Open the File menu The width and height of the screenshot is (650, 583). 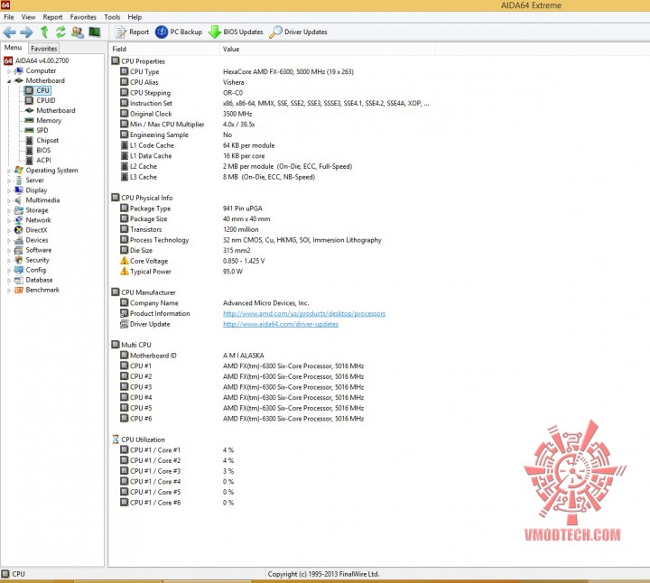click(9, 17)
